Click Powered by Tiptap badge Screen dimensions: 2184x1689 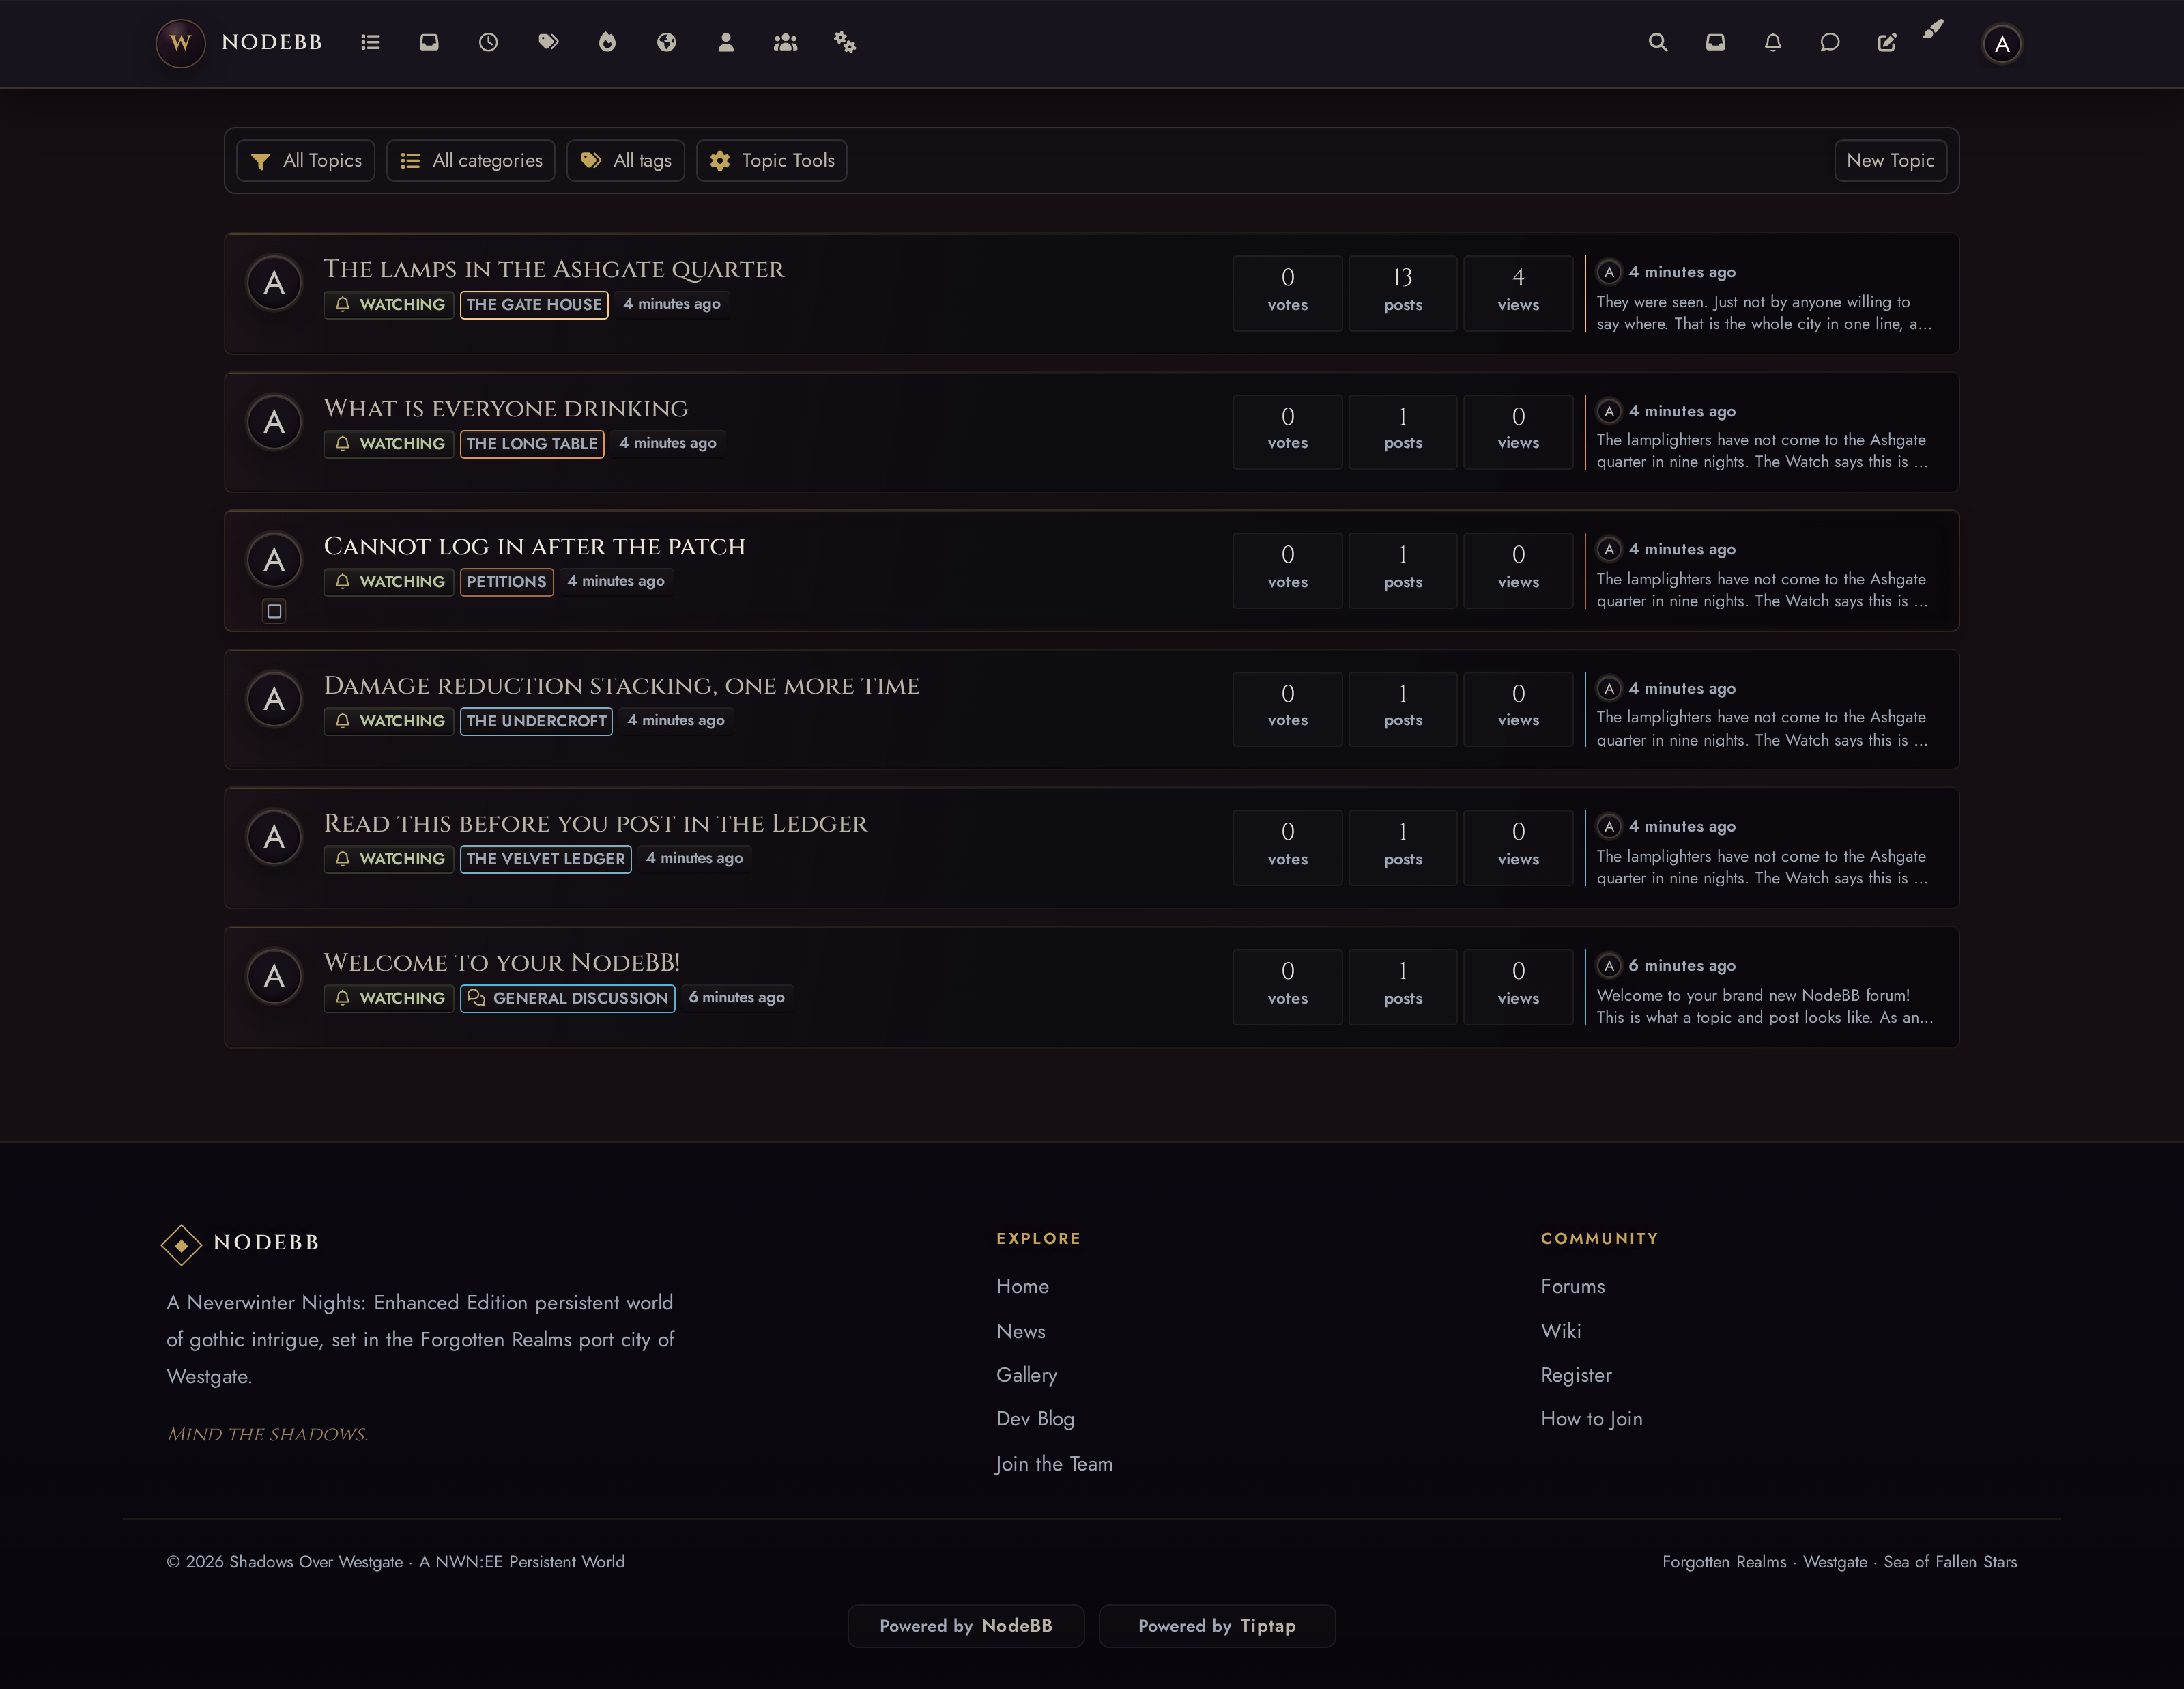1217,1626
